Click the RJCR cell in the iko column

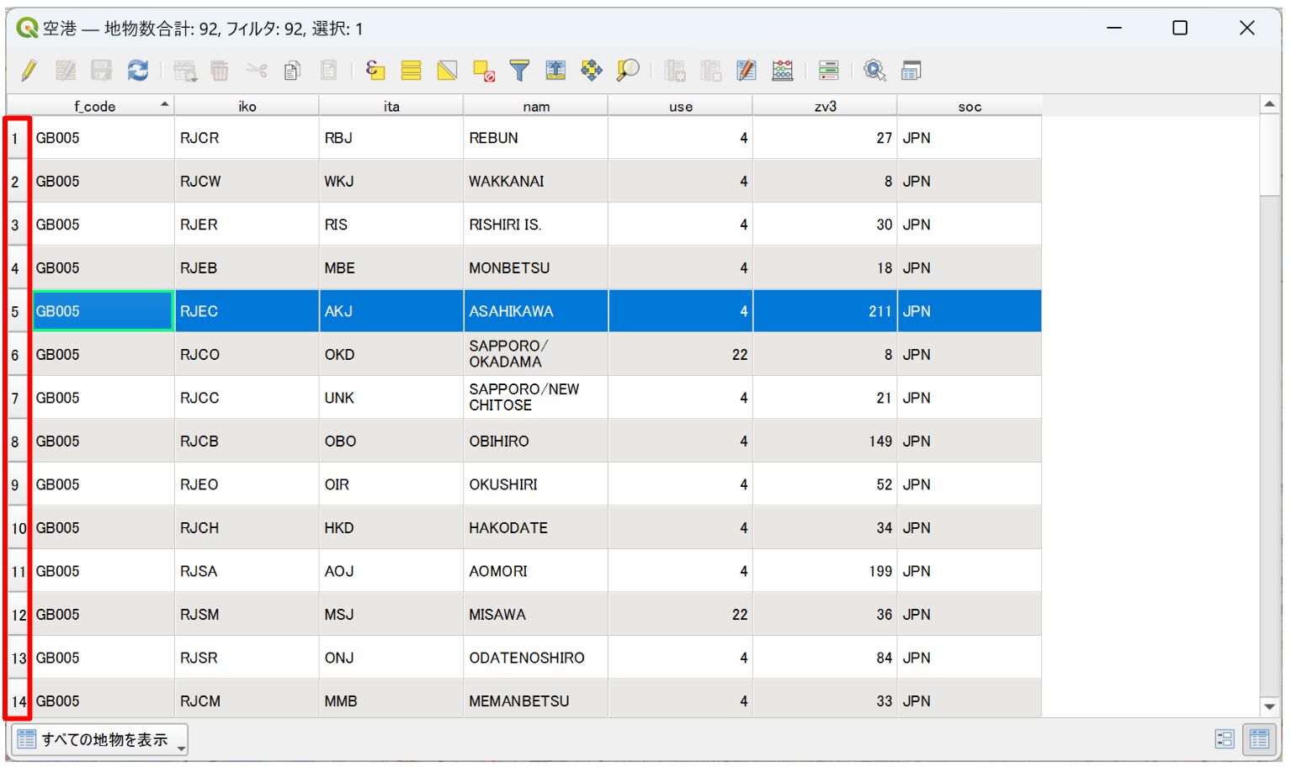coord(247,138)
